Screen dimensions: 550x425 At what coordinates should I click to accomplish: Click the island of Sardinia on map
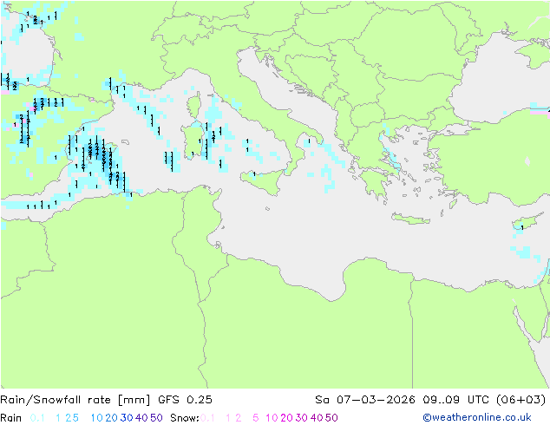(193, 141)
